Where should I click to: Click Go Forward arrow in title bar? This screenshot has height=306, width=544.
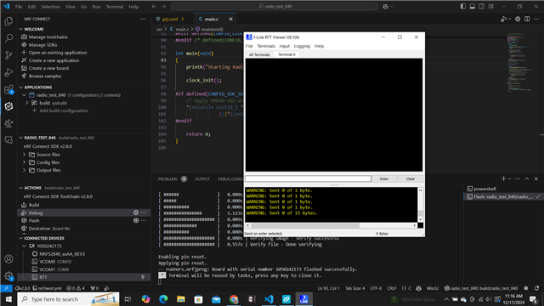click(x=163, y=6)
